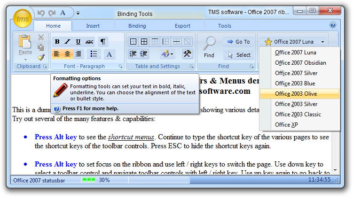This screenshot has width=353, height=197.
Task: Center align the text
Action: click(67, 54)
